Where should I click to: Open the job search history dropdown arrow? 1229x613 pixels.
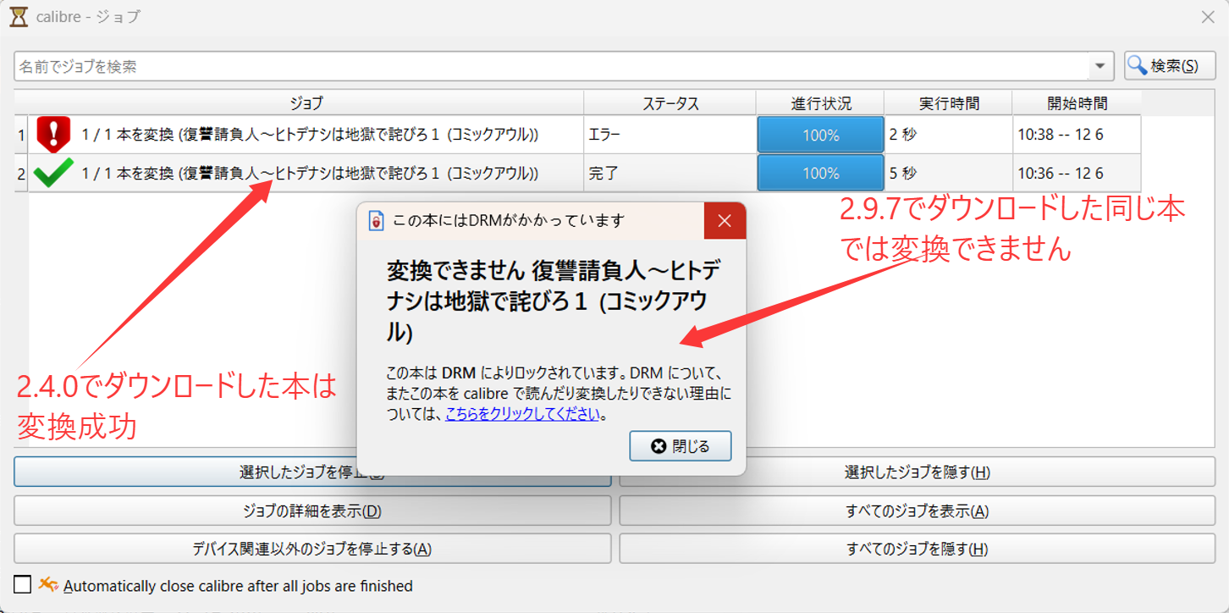point(1100,66)
